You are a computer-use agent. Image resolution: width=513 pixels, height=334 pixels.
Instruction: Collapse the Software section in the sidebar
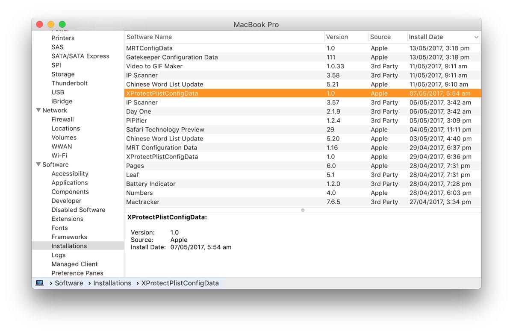(38, 164)
